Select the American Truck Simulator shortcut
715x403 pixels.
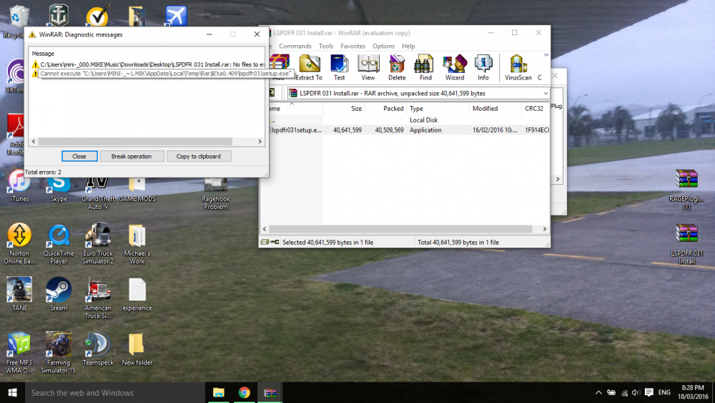coord(98,298)
